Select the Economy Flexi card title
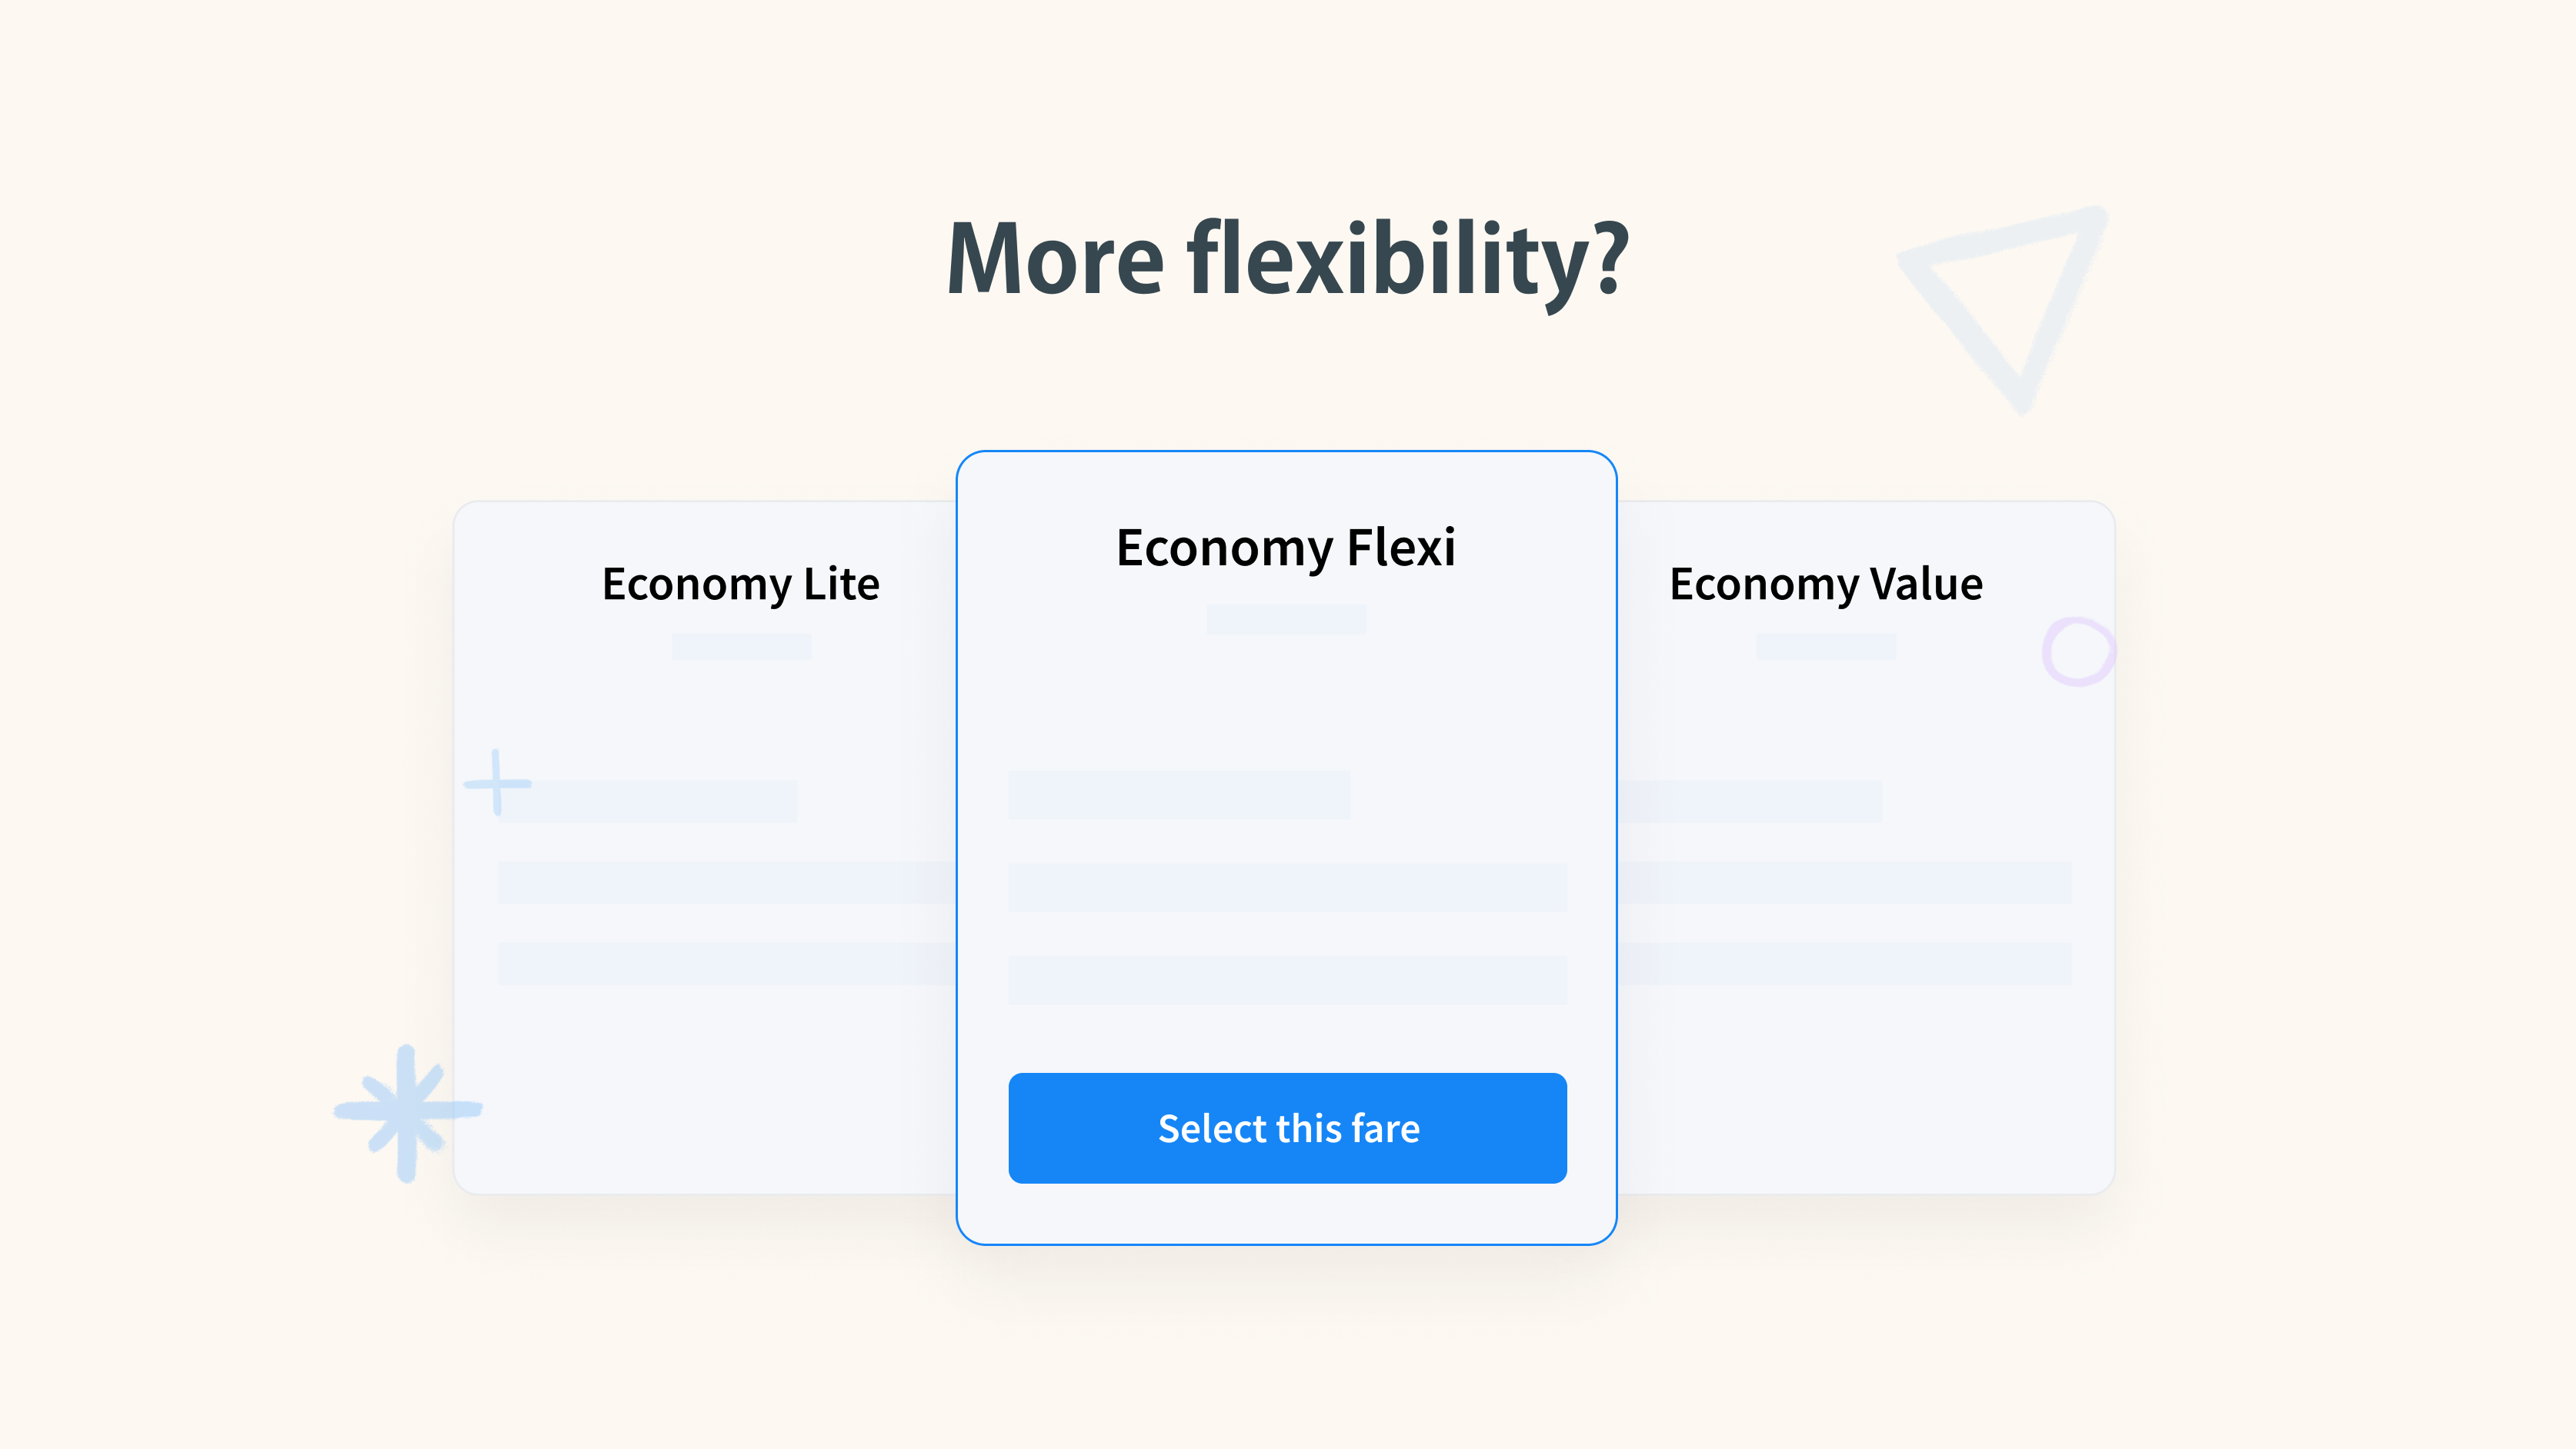The height and width of the screenshot is (1449, 2576). coord(1286,548)
